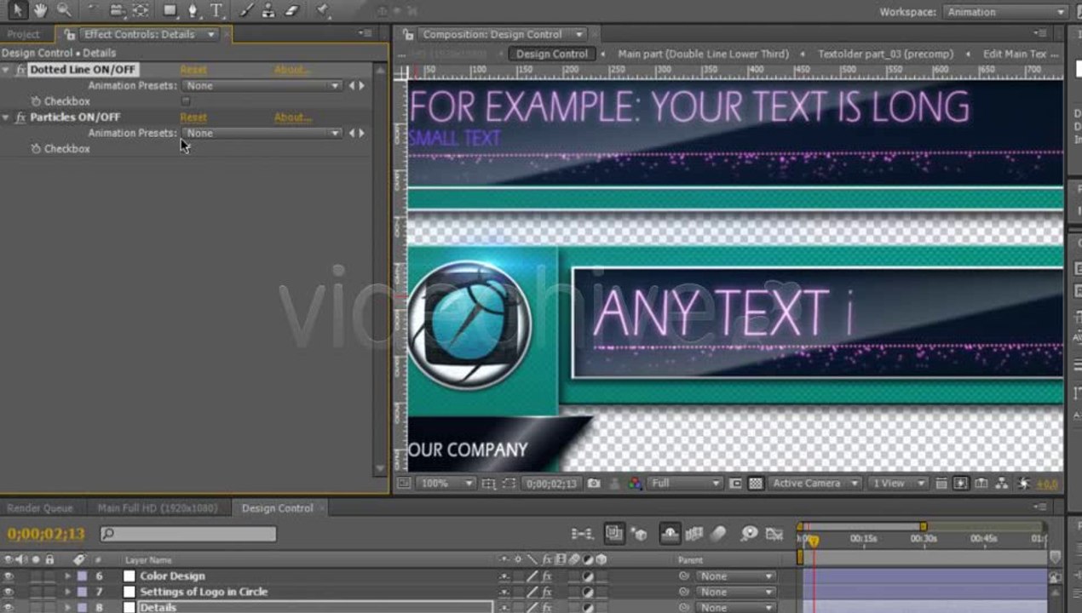Reset the Particles ON/OFF effect

click(193, 117)
